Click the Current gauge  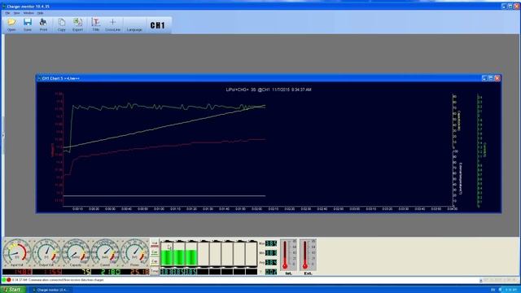point(105,253)
